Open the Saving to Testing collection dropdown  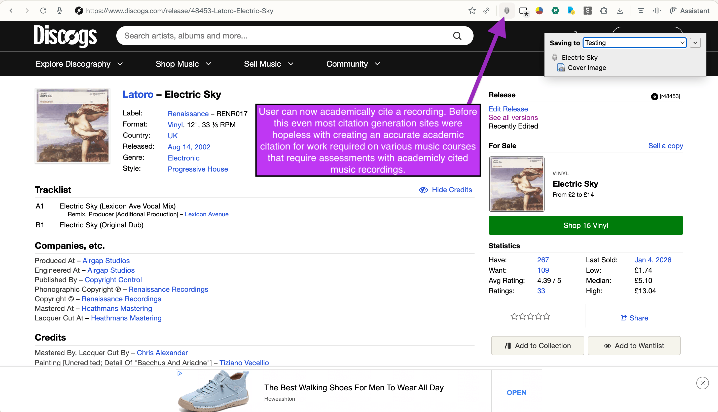[634, 43]
